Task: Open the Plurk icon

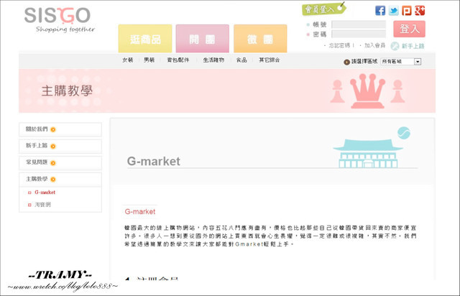Action: click(407, 11)
